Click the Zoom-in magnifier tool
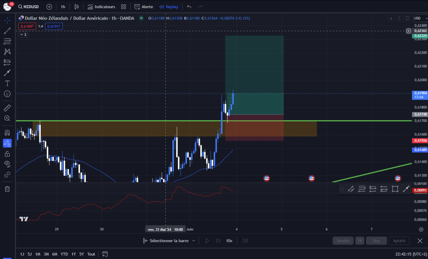 point(7,118)
